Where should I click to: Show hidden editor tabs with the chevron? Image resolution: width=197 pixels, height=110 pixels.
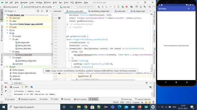pyautogui.click(x=151, y=11)
